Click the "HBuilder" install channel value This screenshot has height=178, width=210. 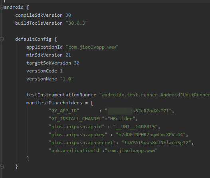tap(121, 119)
